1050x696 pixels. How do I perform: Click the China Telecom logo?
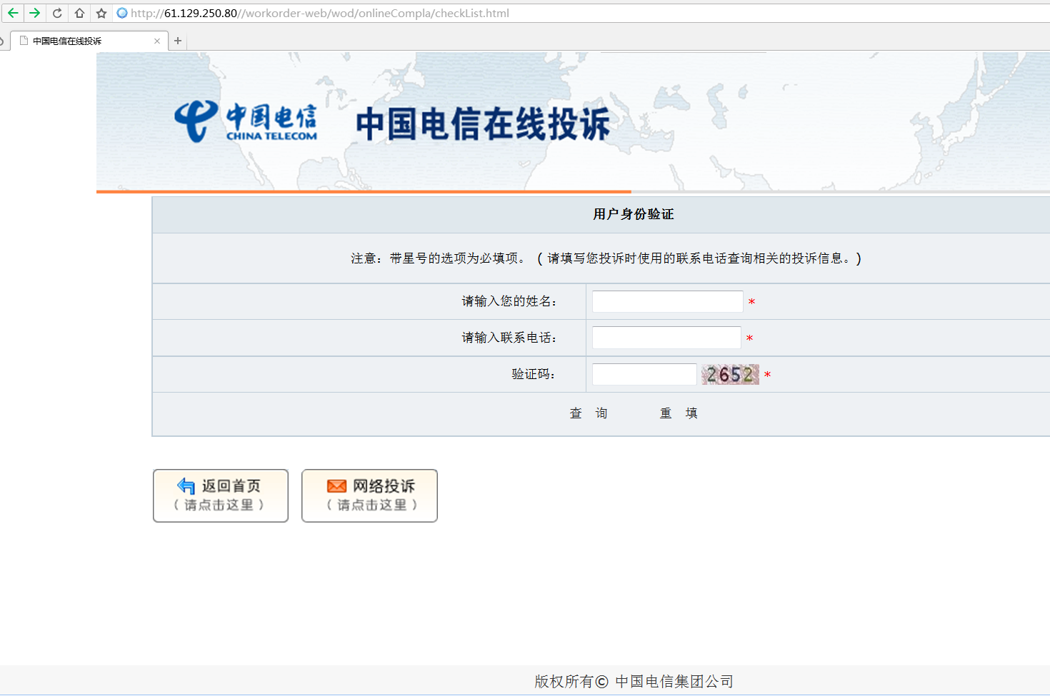pyautogui.click(x=246, y=121)
